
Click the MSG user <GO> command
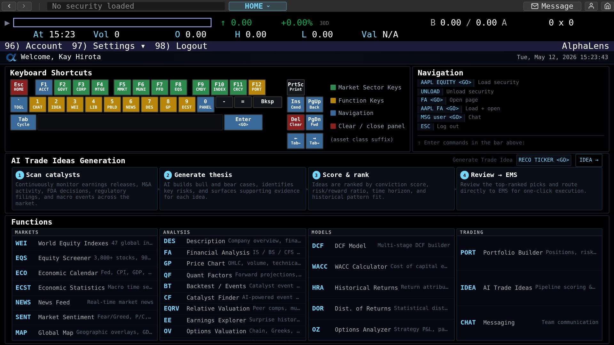tap(441, 117)
